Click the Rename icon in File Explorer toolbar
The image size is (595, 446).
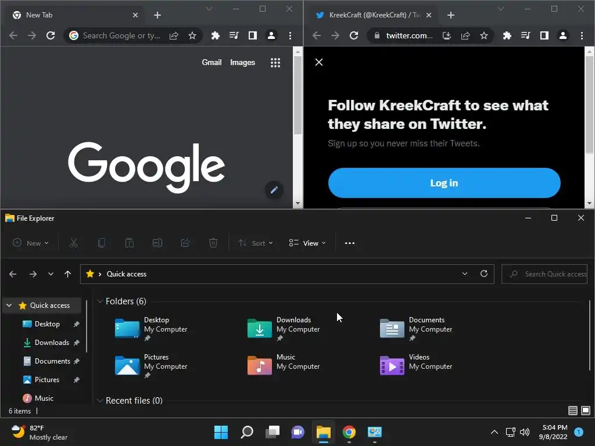coord(157,243)
